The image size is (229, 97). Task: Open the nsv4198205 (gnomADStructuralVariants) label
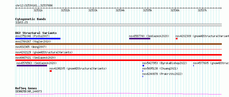click(x=78, y=68)
